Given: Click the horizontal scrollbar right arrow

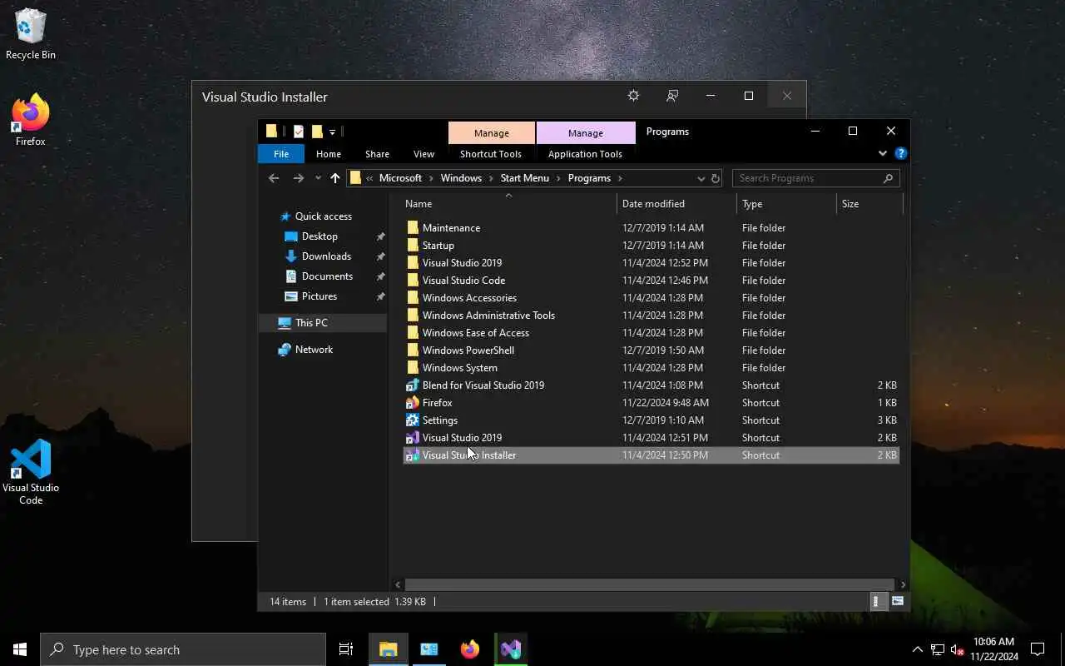Looking at the screenshot, I should click(x=903, y=584).
